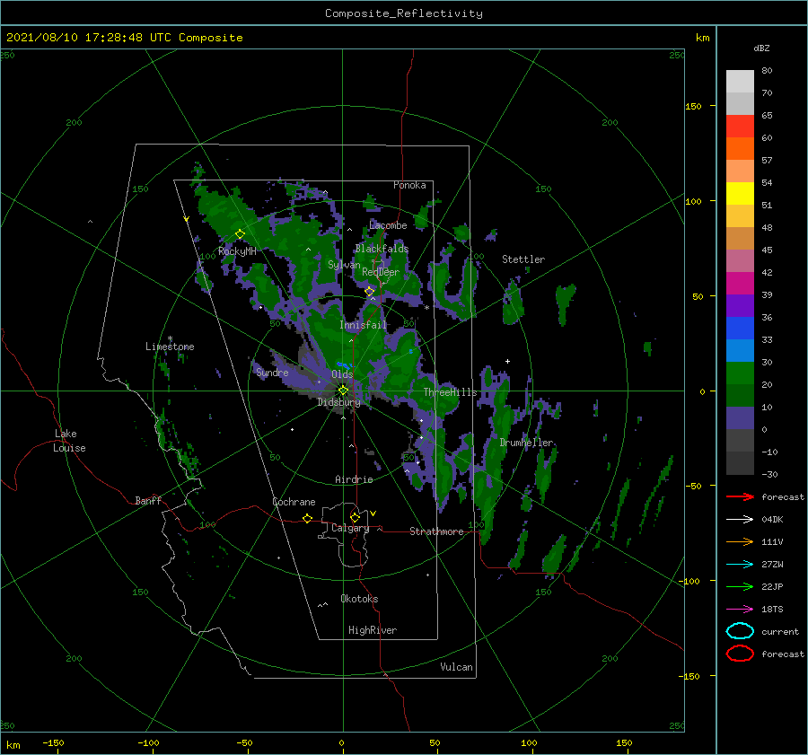
Task: Click the Vulcan city label
Action: [456, 667]
